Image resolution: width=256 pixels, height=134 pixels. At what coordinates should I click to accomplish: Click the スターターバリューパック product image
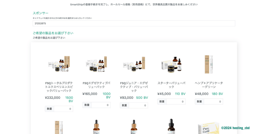(171, 65)
